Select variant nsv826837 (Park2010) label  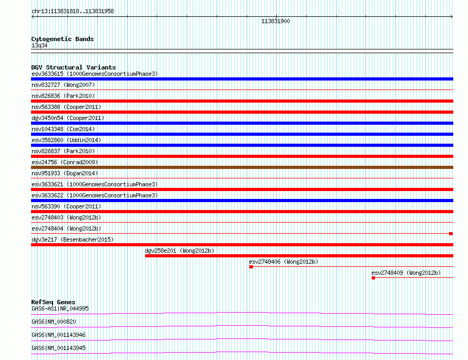click(x=63, y=151)
